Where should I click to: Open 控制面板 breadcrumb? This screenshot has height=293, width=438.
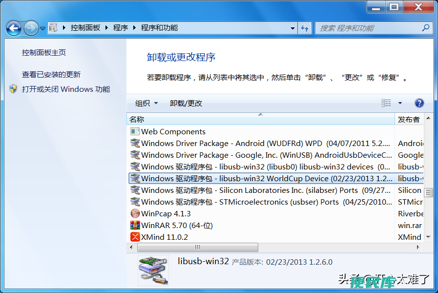[85, 28]
